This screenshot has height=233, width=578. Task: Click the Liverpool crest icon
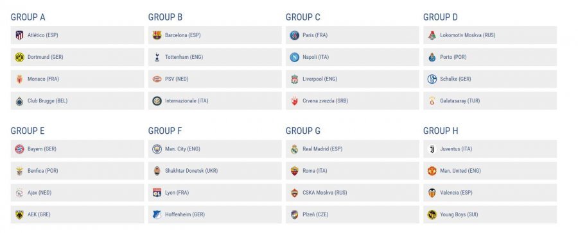(x=294, y=79)
